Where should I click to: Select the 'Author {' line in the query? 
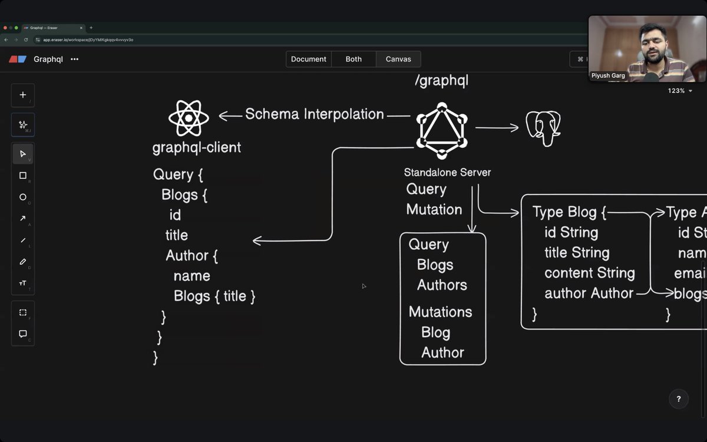coord(192,256)
